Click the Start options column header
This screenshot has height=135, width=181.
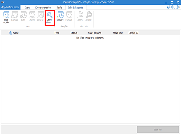[94, 33]
